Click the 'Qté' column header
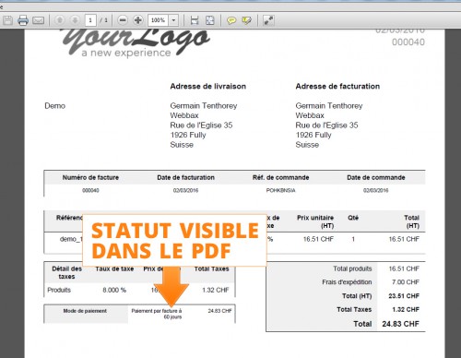This screenshot has height=358, width=461. [353, 218]
